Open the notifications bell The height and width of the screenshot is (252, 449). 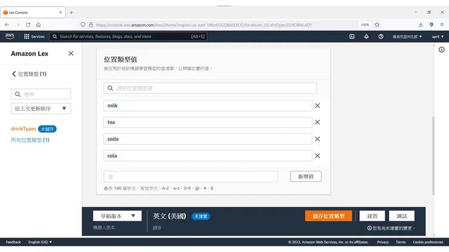(x=366, y=36)
